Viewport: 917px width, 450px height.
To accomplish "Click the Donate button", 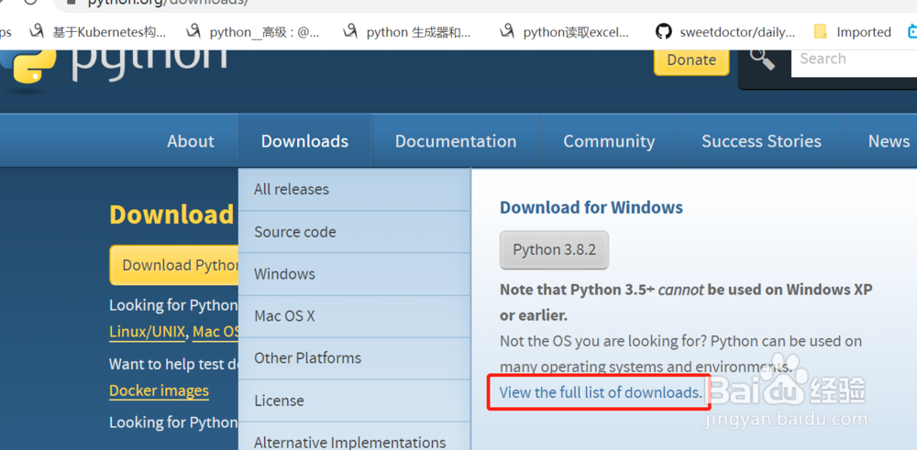I will tap(691, 60).
